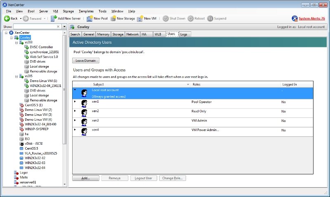This screenshot has height=197, width=330.
Task: Select the XenCenter root node icon
Action: click(x=11, y=33)
